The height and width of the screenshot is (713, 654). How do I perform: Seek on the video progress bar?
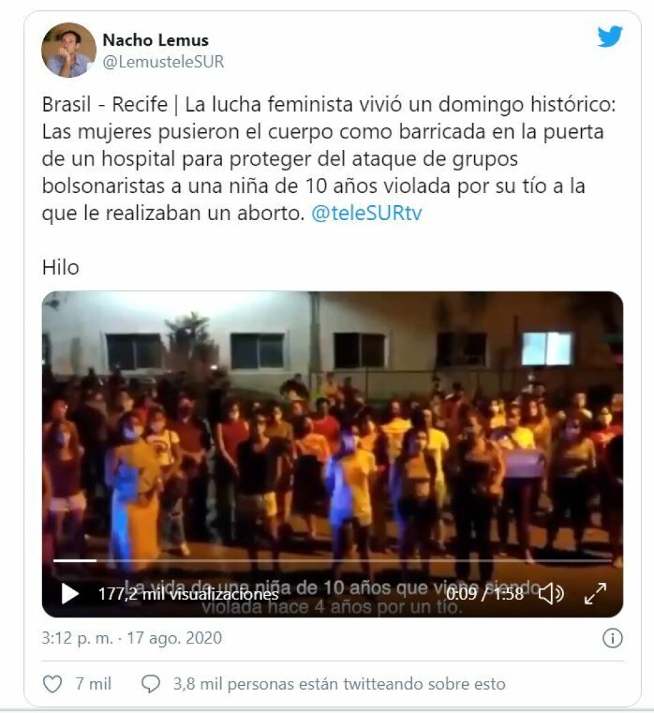[332, 561]
